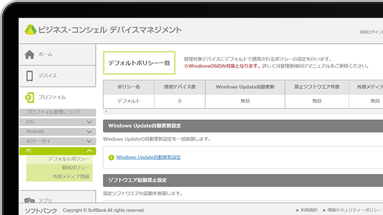This screenshot has height=215, width=383.
Task: Expand the iOS section chevron
Action: coord(89,122)
